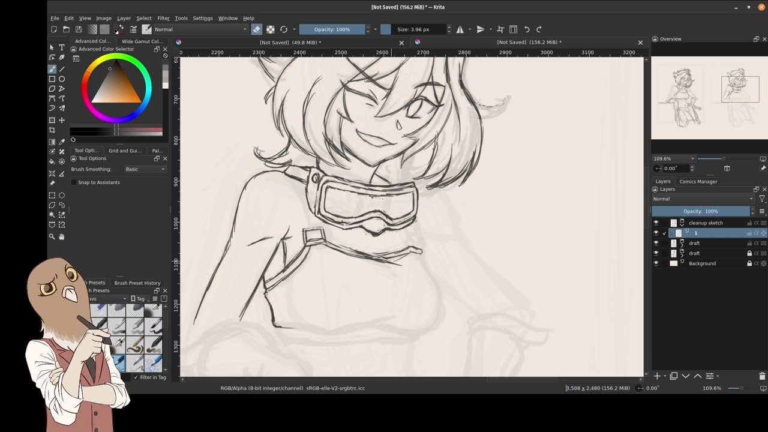
Task: Toggle eraser mode in toolbar
Action: point(257,29)
